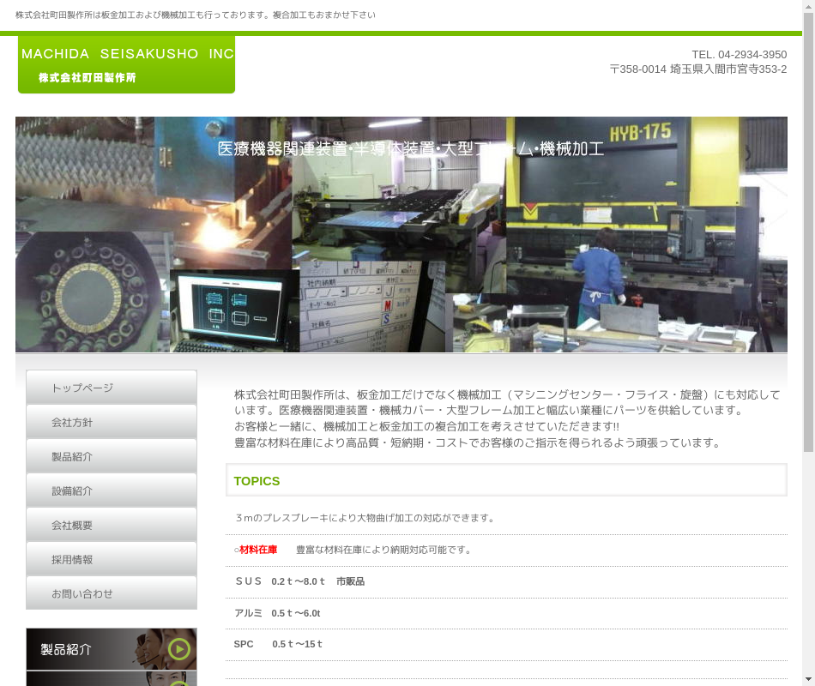Click the postal address text in header

tap(697, 69)
